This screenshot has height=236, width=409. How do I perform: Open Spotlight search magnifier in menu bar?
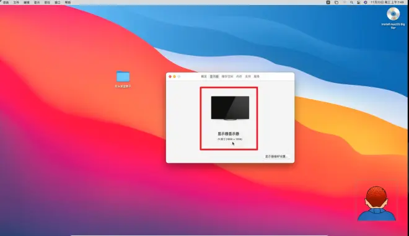pos(351,2)
